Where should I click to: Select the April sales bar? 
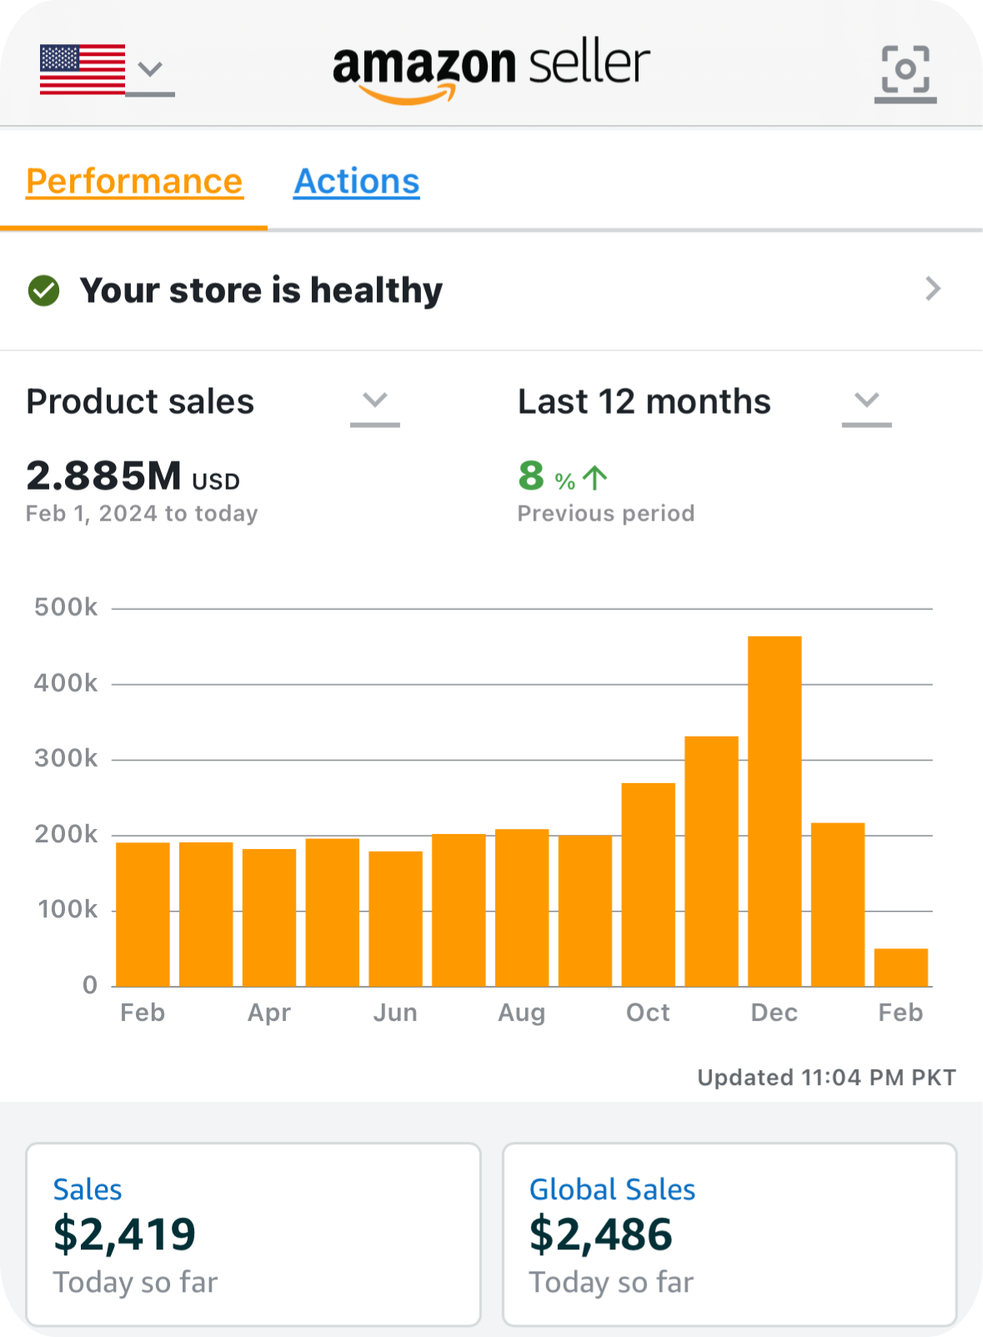pos(269,917)
